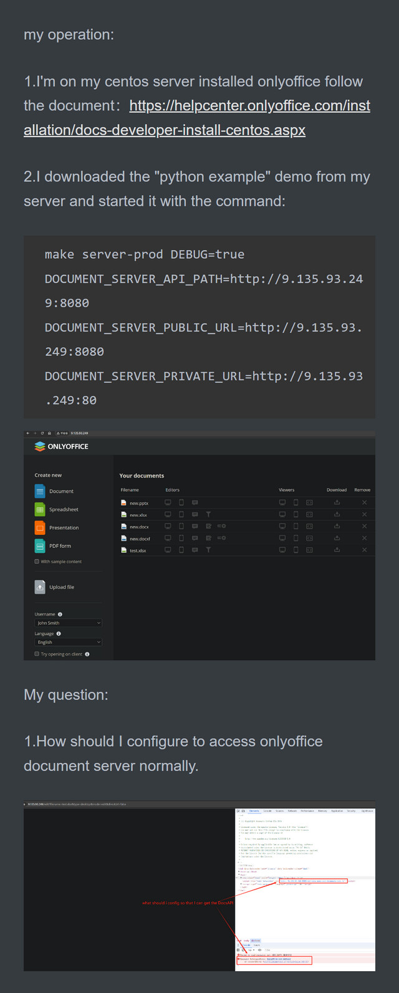Viewport: 399px width, 993px height.
Task: View new.xlsx in the mobile viewer
Action: coord(296,514)
